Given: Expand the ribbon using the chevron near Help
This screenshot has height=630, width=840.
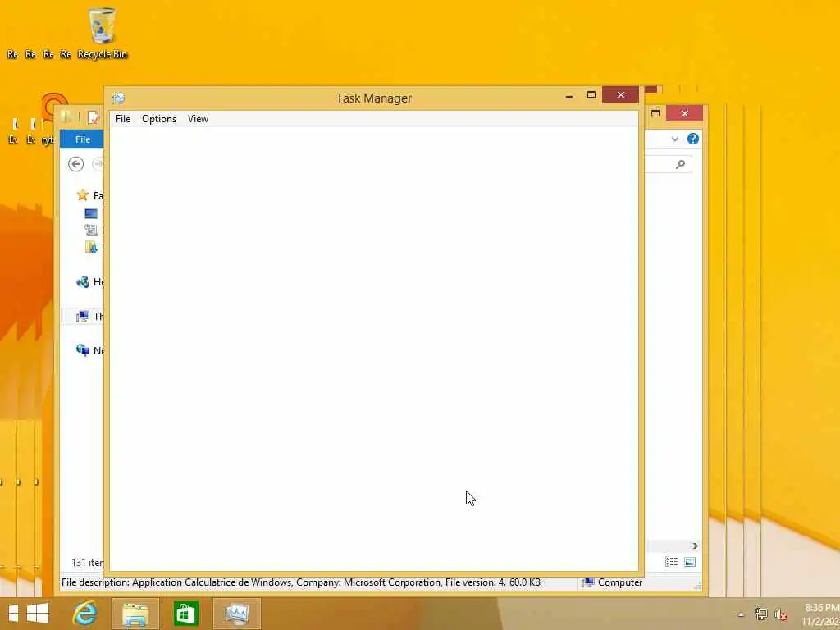Looking at the screenshot, I should point(675,139).
